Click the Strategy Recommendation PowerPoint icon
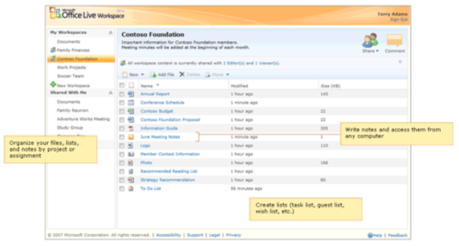This screenshot has height=246, width=459. tap(131, 180)
